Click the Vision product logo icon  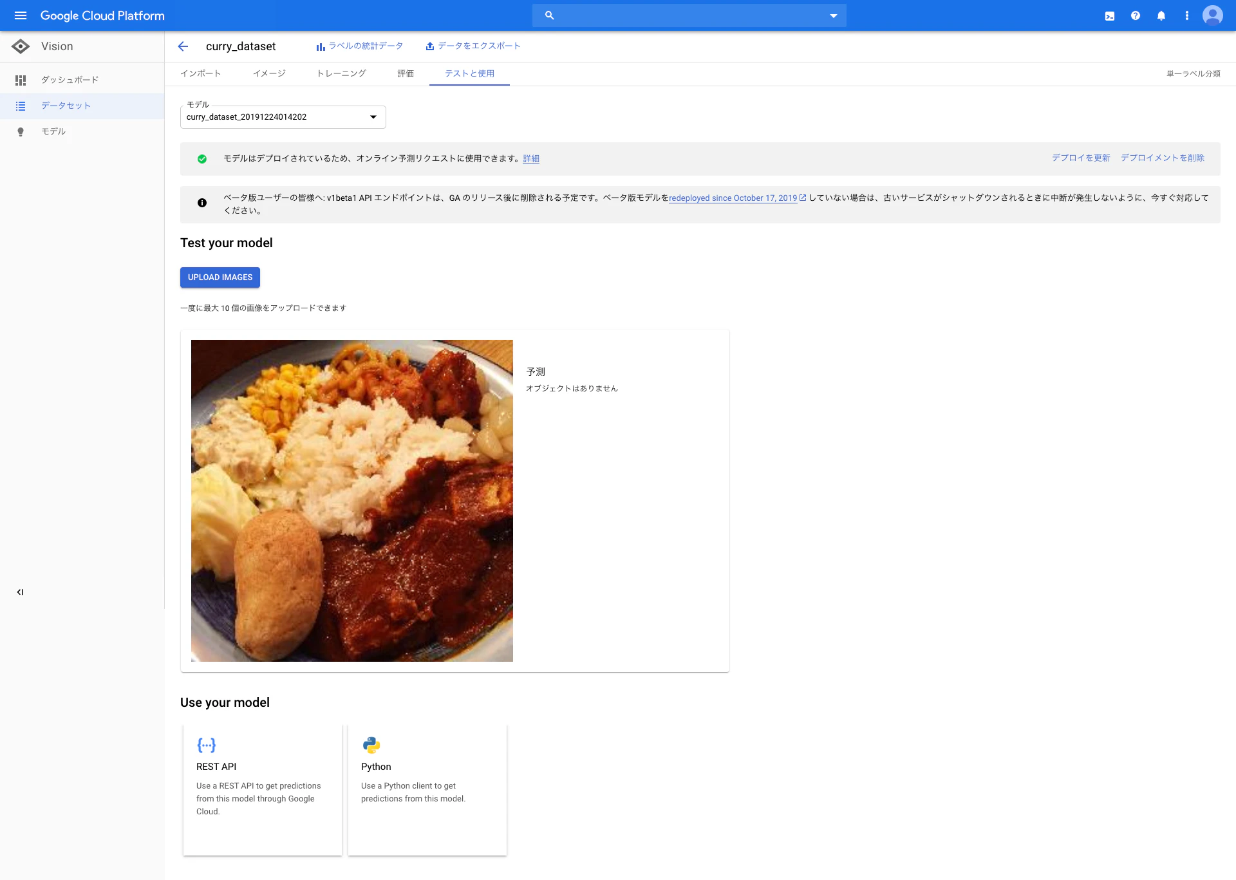coord(21,46)
